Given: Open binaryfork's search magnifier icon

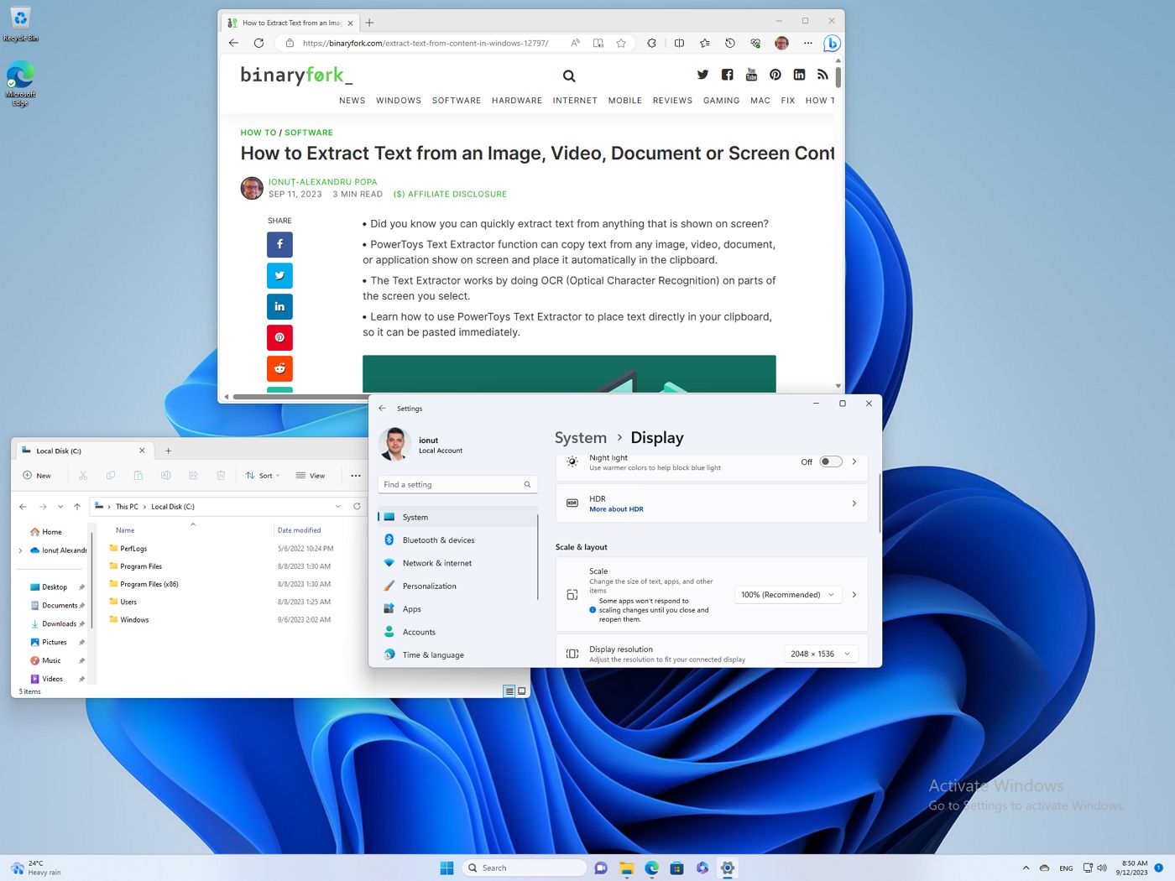Looking at the screenshot, I should 569,76.
